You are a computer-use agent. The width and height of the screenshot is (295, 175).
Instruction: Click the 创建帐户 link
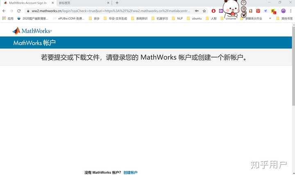130,173
